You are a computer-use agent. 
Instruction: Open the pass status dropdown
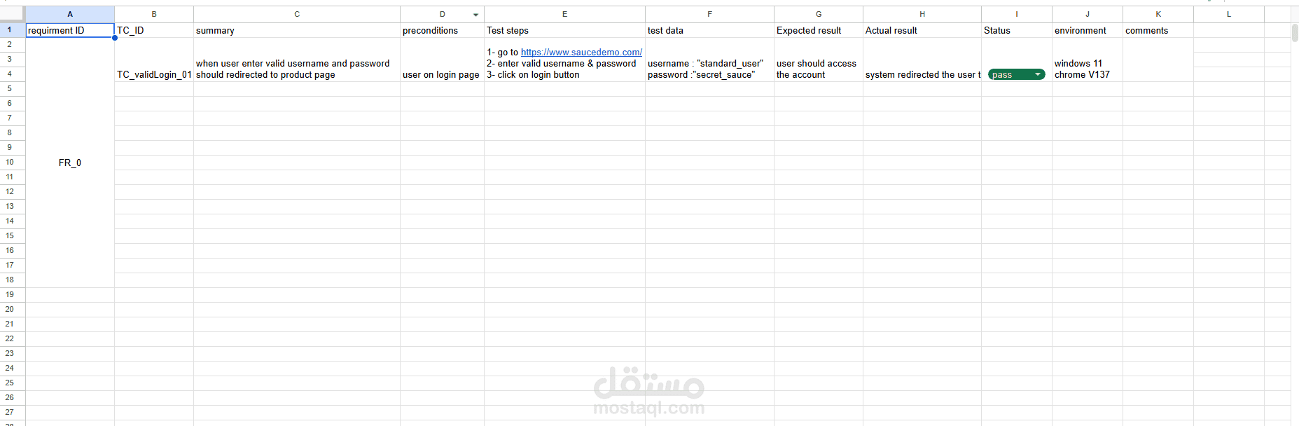point(1016,75)
